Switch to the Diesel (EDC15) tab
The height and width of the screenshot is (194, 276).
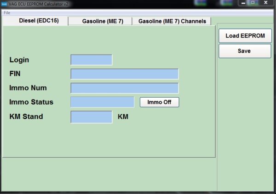[35, 21]
